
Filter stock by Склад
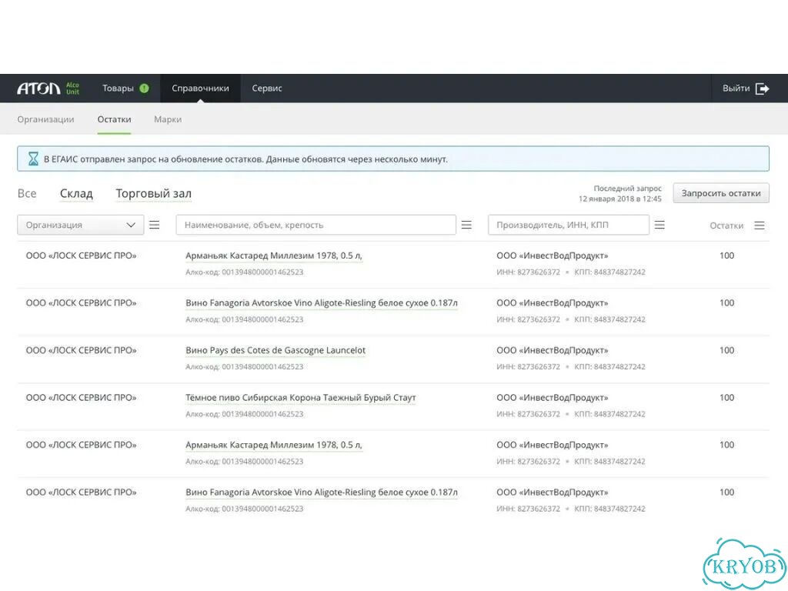(x=76, y=193)
